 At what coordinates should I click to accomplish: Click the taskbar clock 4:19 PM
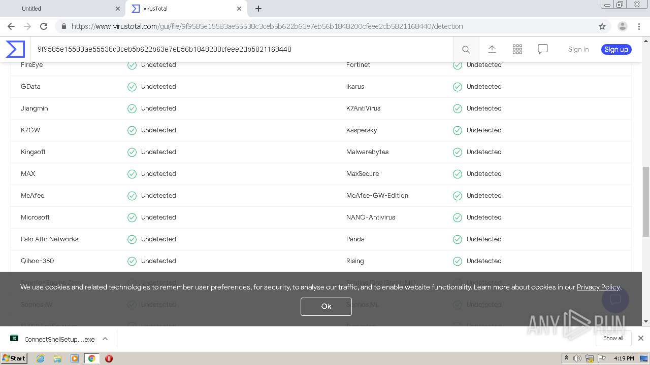tap(624, 358)
